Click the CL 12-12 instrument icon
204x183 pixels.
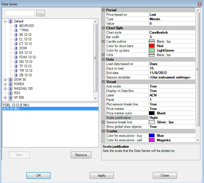(x=16, y=39)
